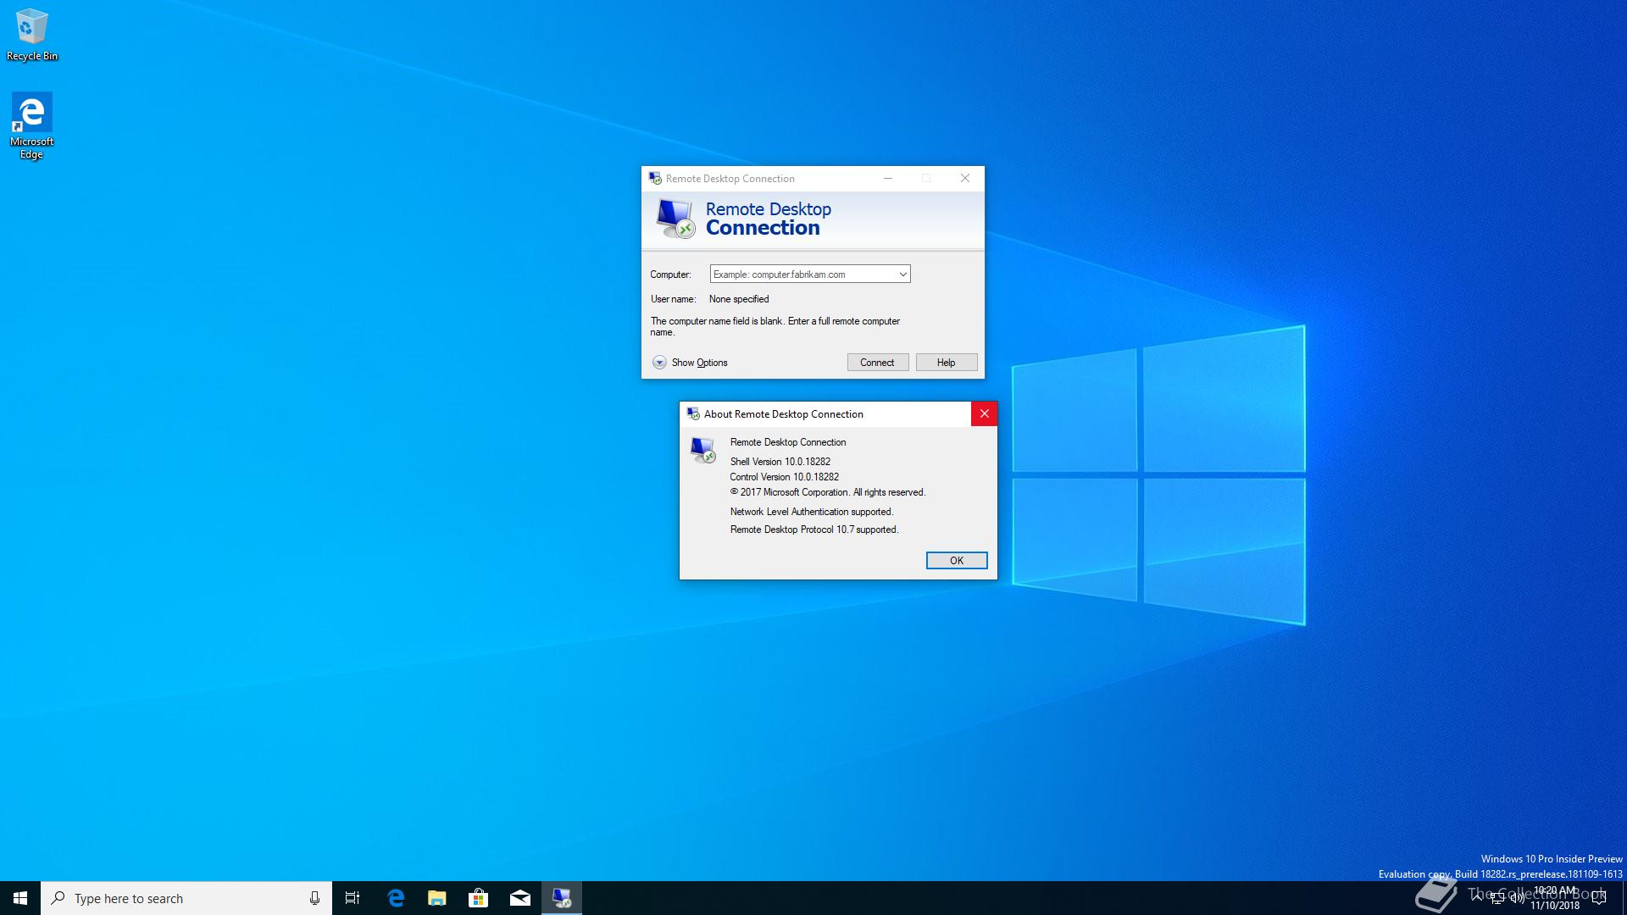Open the Recycle Bin desktop icon
The image size is (1627, 915).
tap(31, 35)
